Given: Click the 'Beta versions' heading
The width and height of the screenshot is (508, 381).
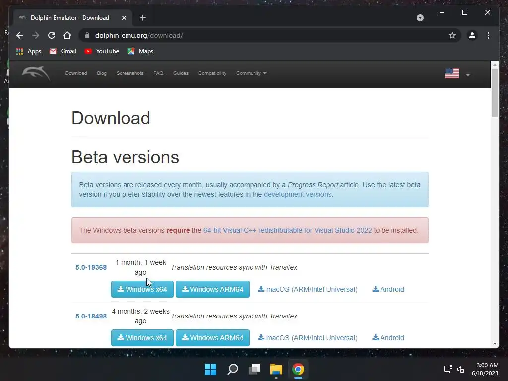Looking at the screenshot, I should pyautogui.click(x=125, y=157).
